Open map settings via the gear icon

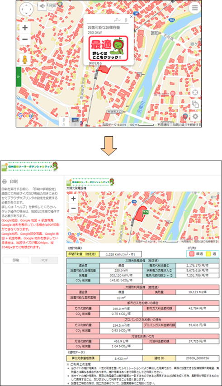[195, 116]
